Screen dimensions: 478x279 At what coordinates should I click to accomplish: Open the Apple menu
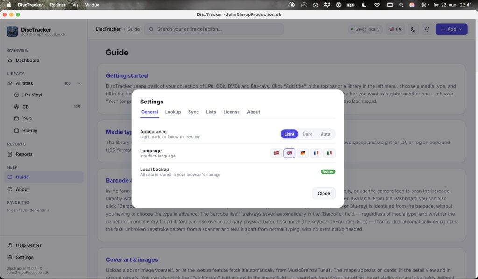pyautogui.click(x=9, y=5)
